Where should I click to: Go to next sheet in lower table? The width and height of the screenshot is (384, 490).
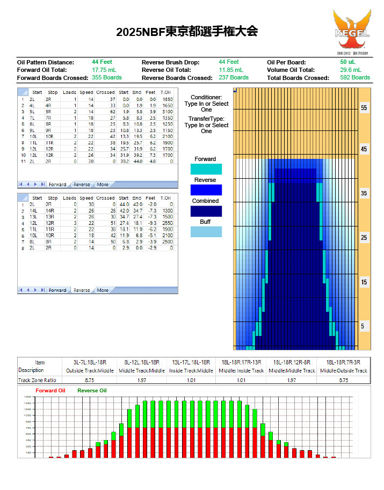[34, 290]
